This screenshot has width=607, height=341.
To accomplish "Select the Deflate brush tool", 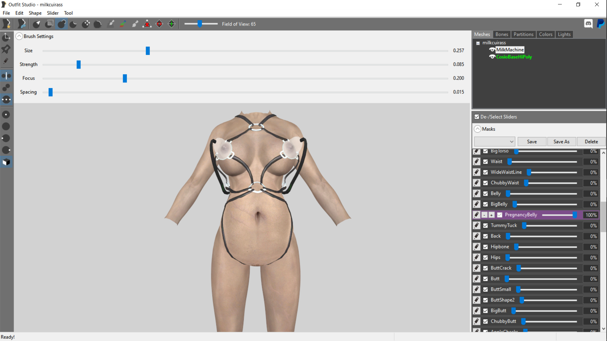I will 73,24.
